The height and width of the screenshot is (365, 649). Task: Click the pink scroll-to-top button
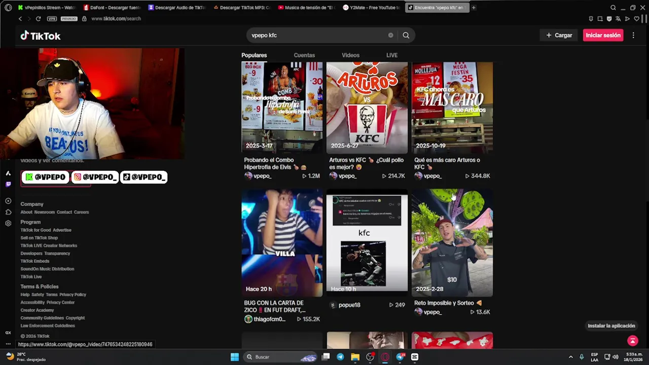(632, 341)
